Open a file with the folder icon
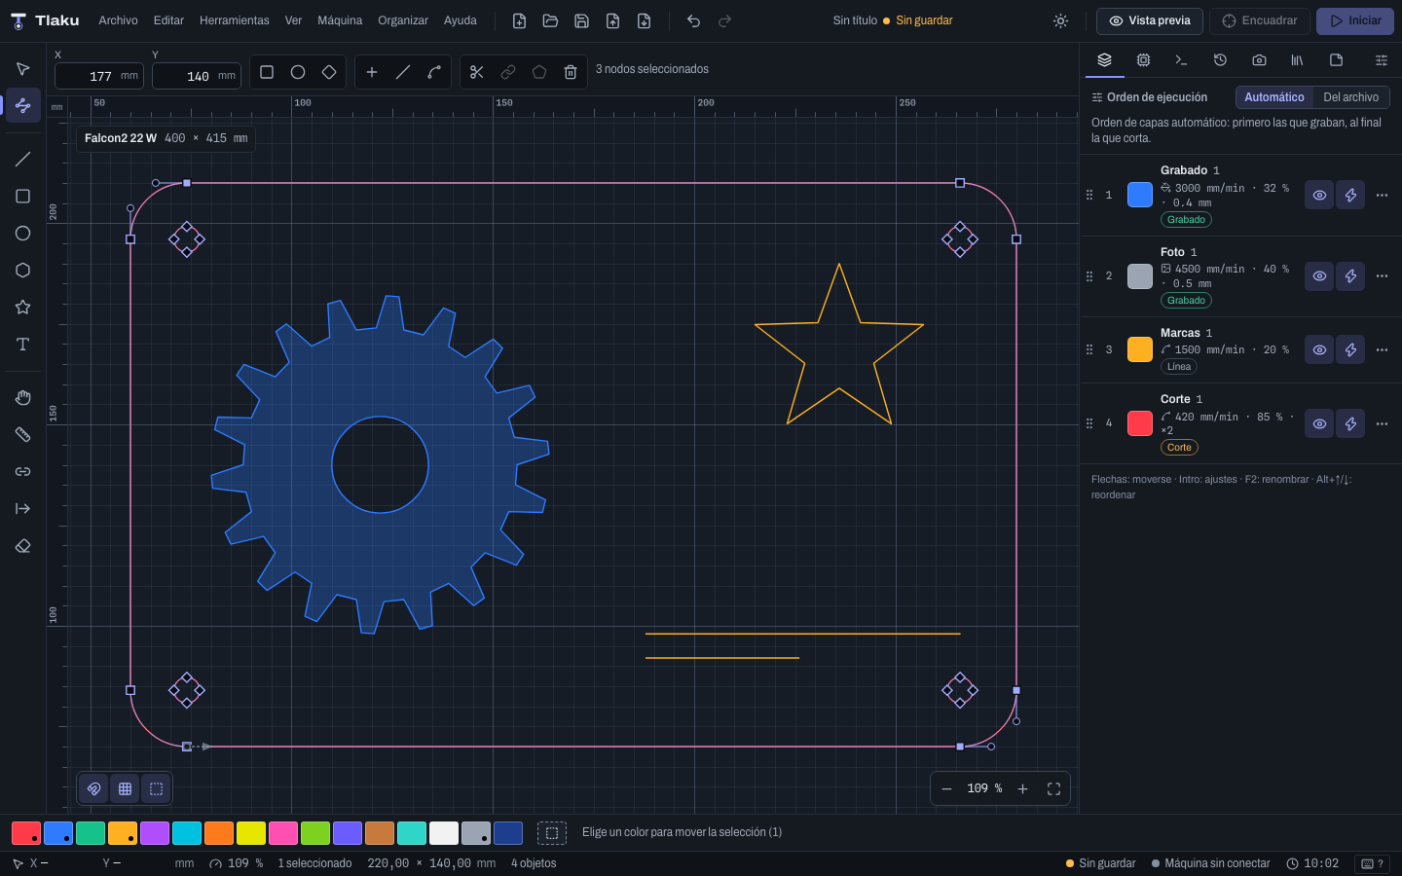 point(550,20)
